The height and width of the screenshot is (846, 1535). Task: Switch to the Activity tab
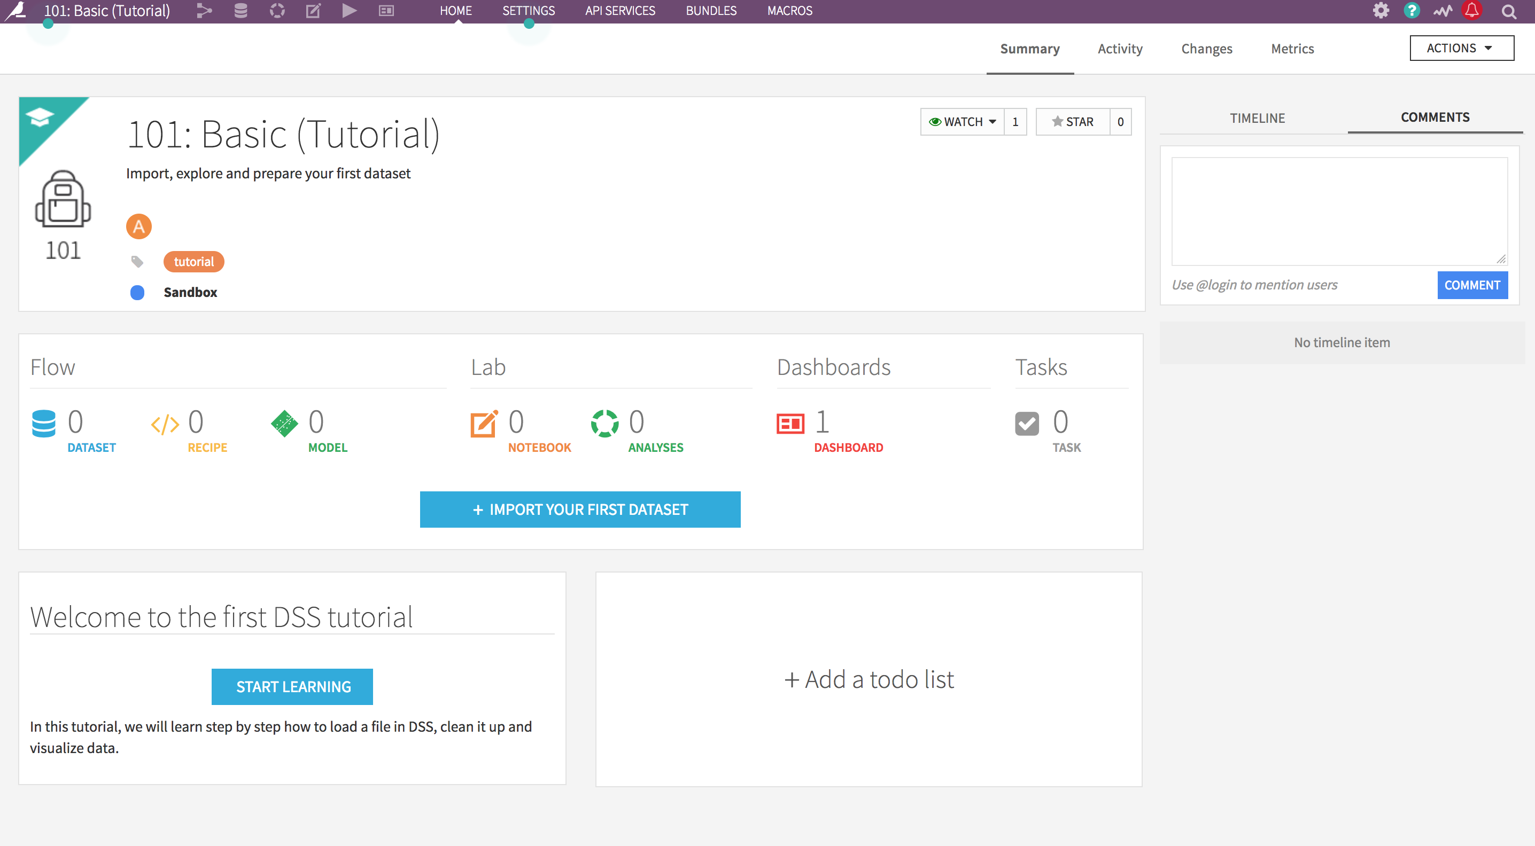(1120, 49)
